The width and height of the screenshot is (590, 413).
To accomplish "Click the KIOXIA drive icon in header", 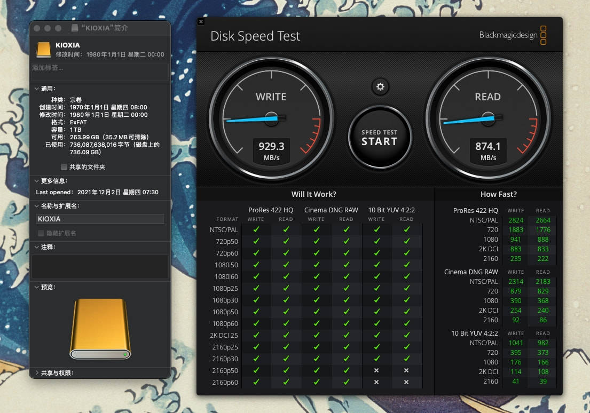I will [44, 50].
